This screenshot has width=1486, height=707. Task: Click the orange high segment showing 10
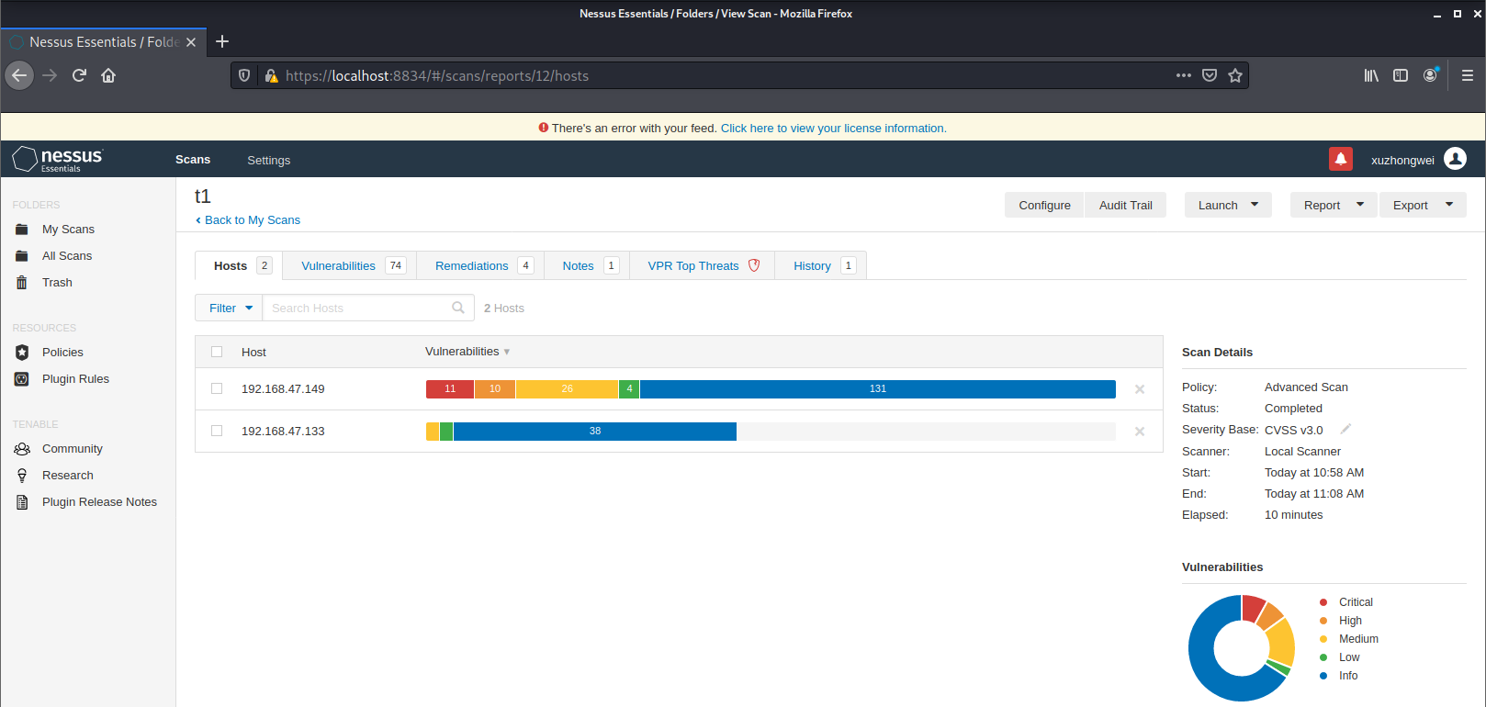pos(495,389)
